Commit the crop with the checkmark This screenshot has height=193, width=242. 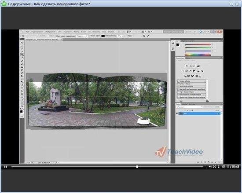coord(148,36)
